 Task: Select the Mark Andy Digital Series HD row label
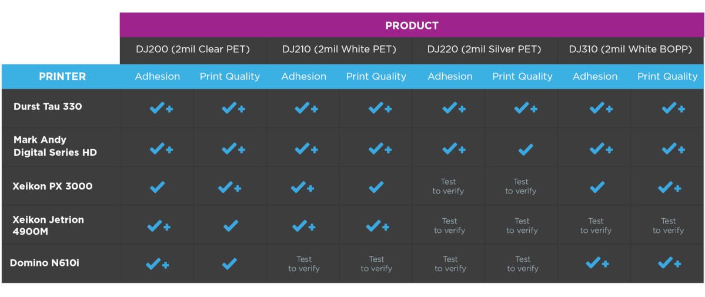pyautogui.click(x=55, y=146)
